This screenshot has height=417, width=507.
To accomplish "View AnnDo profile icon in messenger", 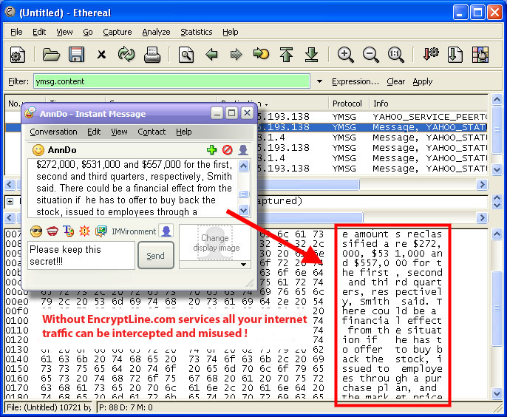I will click(x=243, y=150).
